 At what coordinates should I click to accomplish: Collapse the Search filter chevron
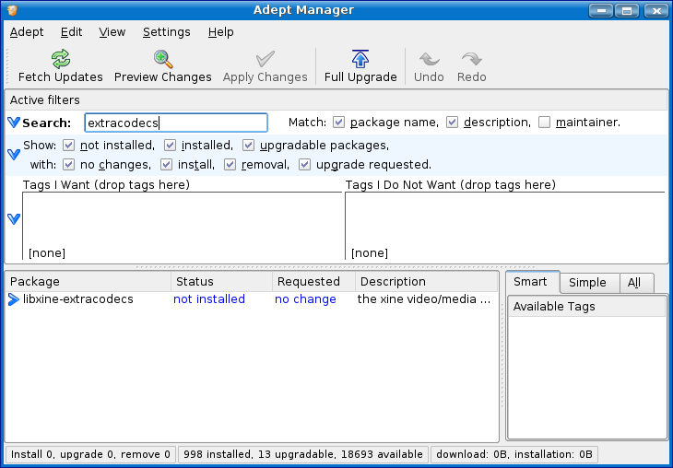[14, 123]
